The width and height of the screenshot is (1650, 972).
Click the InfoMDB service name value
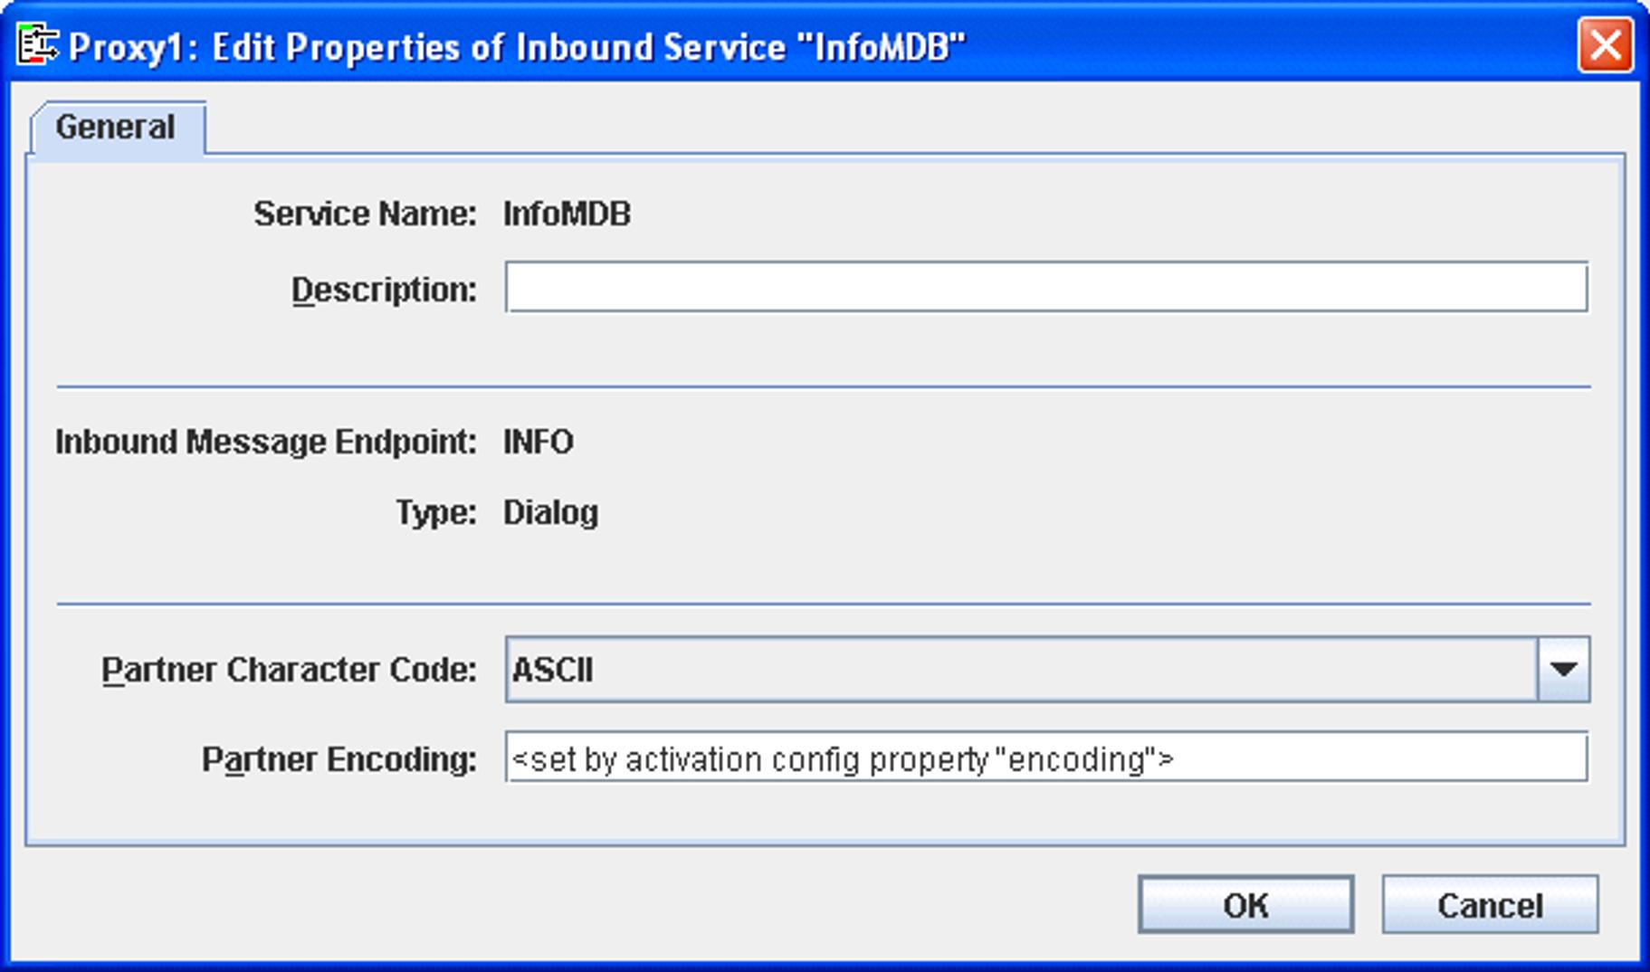[x=567, y=214]
